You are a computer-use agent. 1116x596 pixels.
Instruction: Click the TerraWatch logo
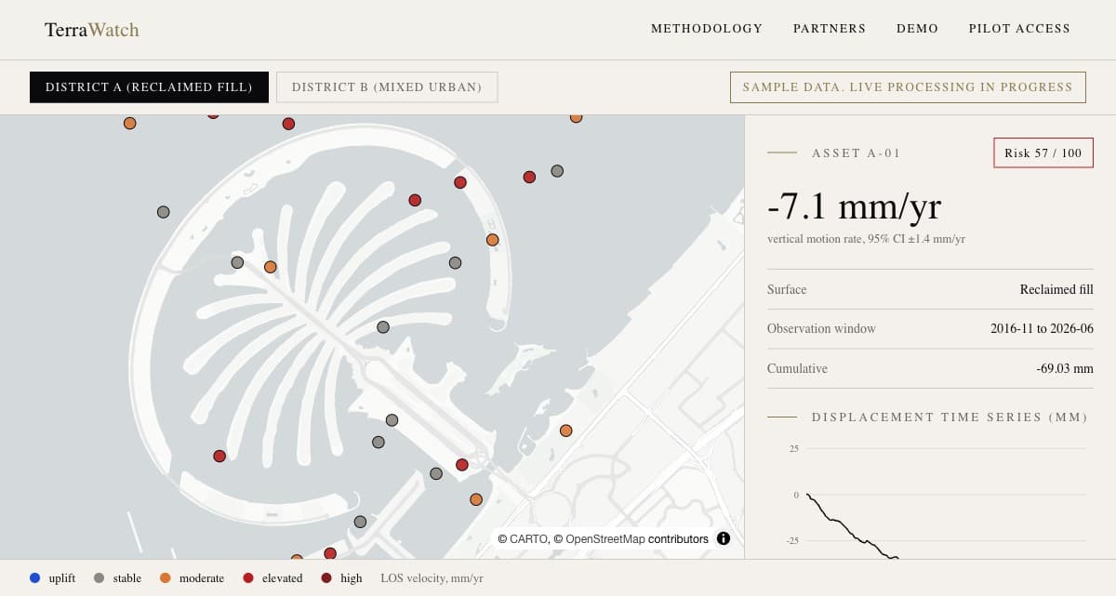coord(92,30)
